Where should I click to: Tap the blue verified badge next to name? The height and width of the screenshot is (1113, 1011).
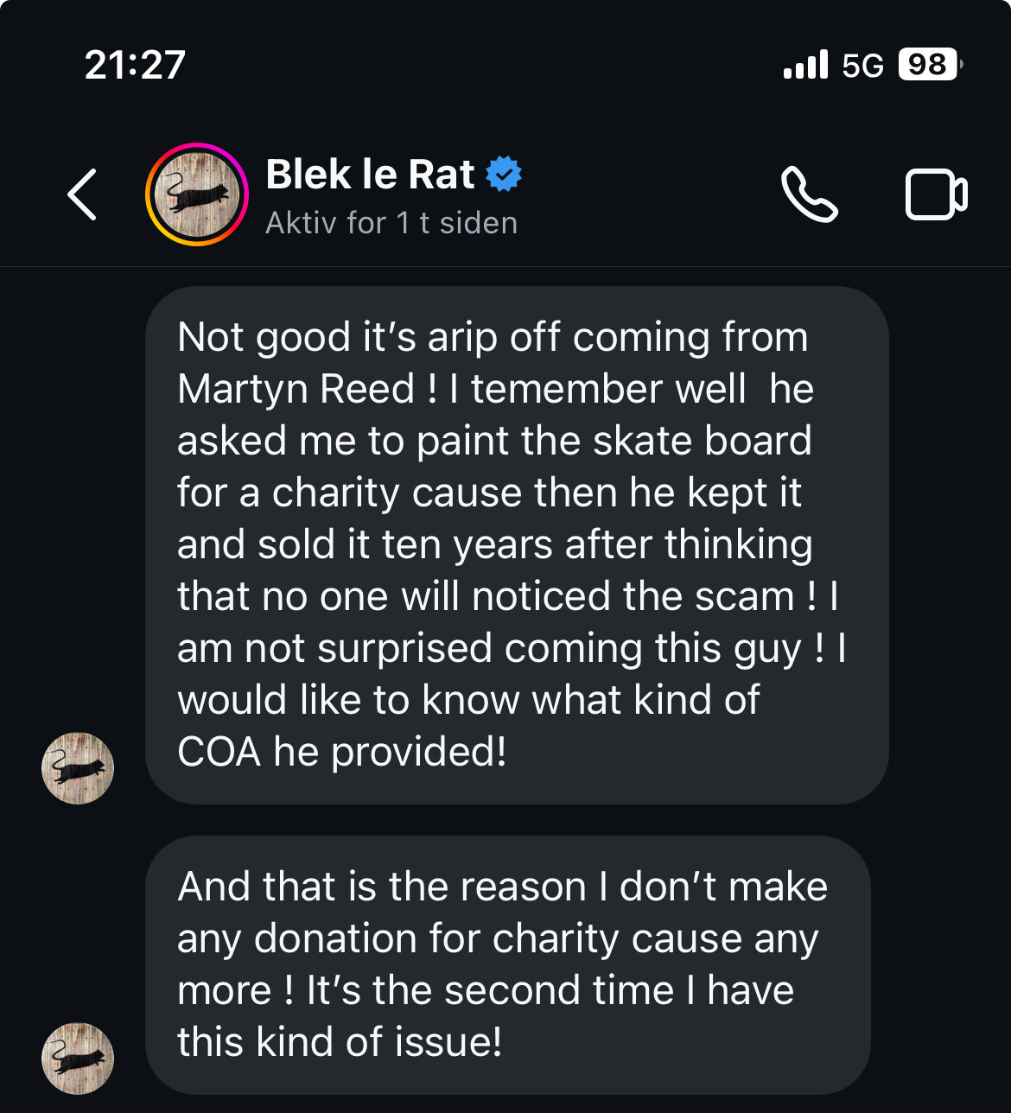[x=504, y=174]
